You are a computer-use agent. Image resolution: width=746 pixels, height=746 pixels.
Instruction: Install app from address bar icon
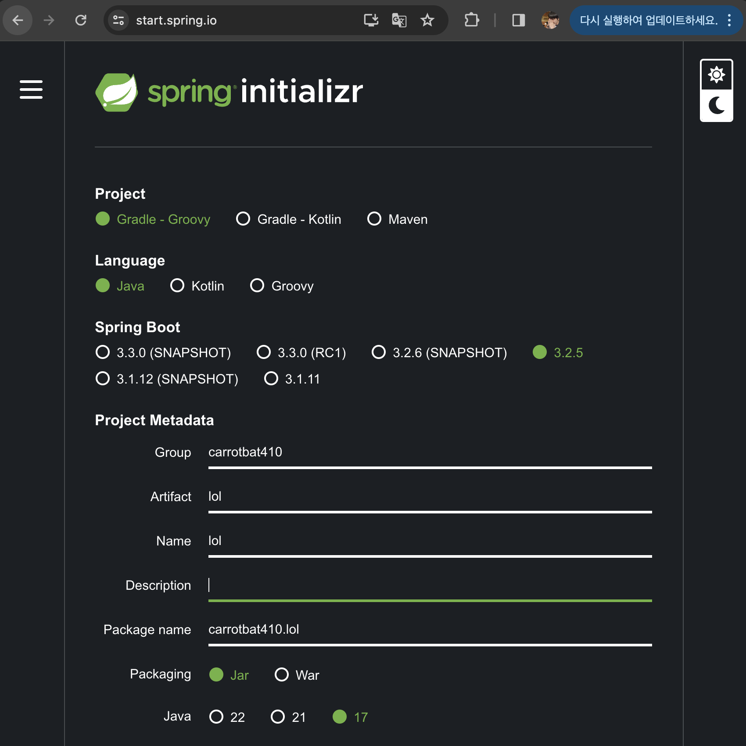click(371, 20)
